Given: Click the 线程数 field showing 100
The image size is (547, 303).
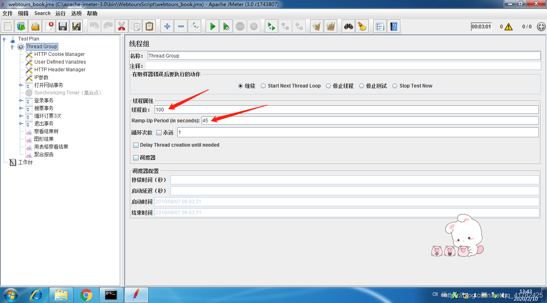Looking at the screenshot, I should [x=347, y=109].
